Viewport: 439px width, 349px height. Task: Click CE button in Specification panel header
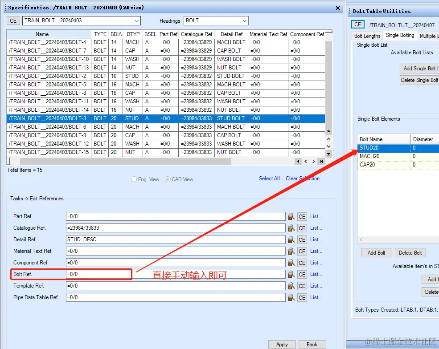pyautogui.click(x=13, y=21)
